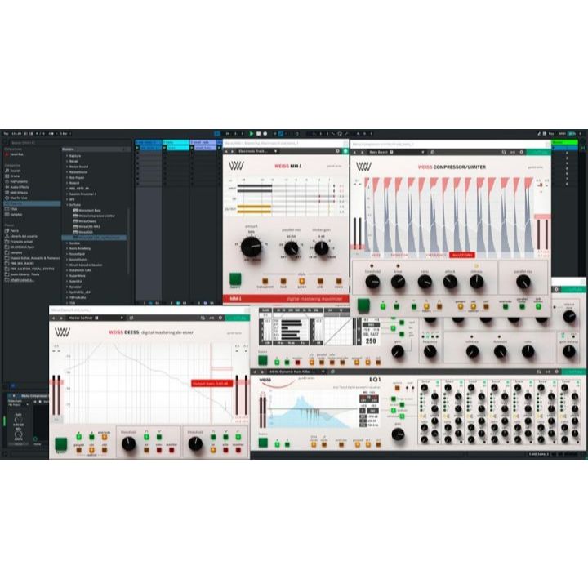This screenshot has width=588, height=588.
Task: Open the 1 Bar quantization menu
Action: [65, 133]
